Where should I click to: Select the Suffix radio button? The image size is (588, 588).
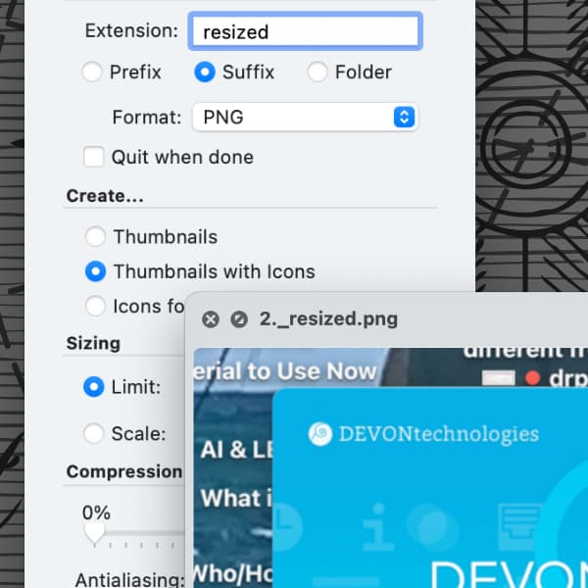point(205,72)
